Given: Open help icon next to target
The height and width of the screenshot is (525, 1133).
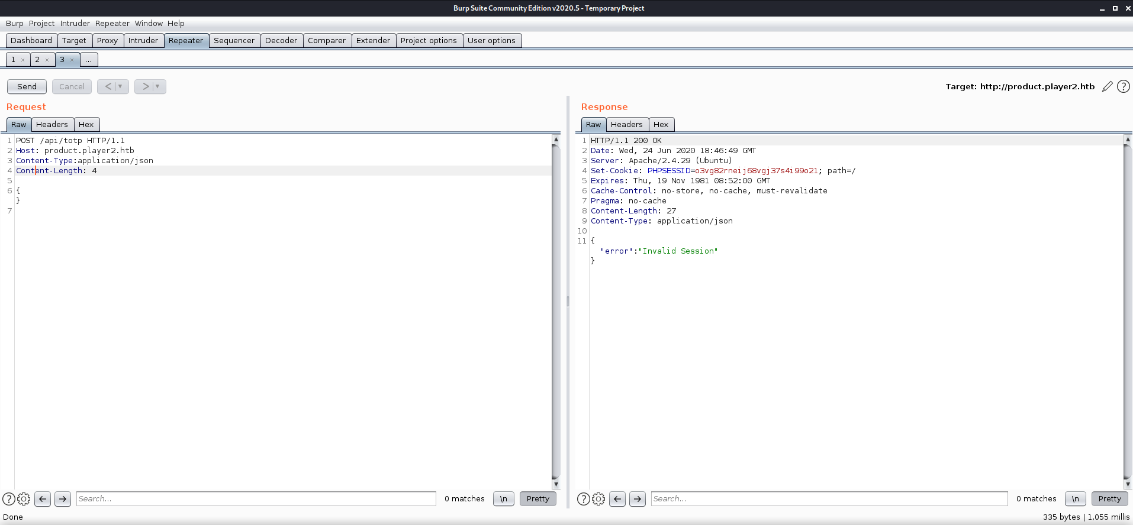Looking at the screenshot, I should (x=1123, y=87).
